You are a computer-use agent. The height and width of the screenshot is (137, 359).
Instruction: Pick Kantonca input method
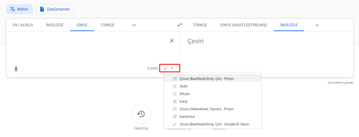[x=187, y=117]
